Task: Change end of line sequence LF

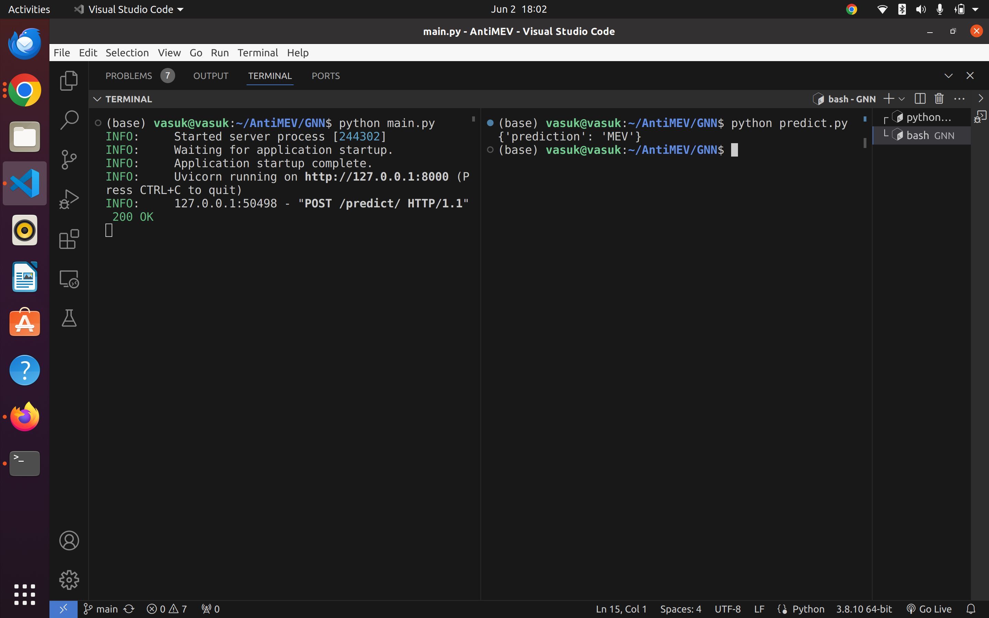Action: (x=759, y=609)
